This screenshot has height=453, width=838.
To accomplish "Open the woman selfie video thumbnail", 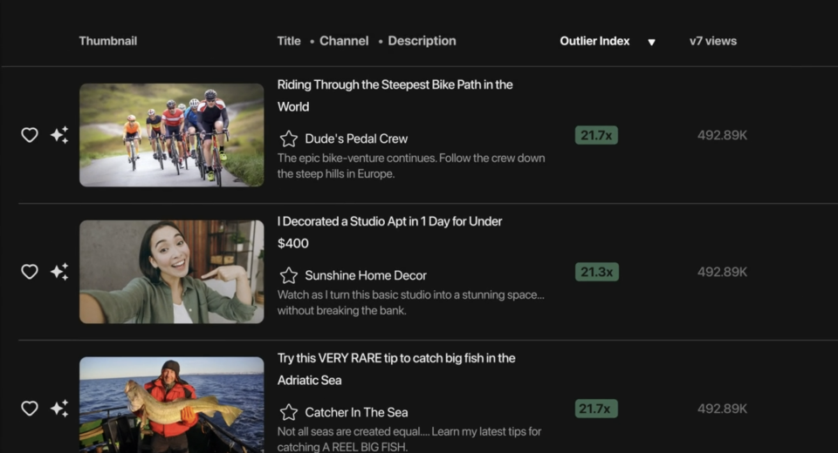I will (x=172, y=272).
